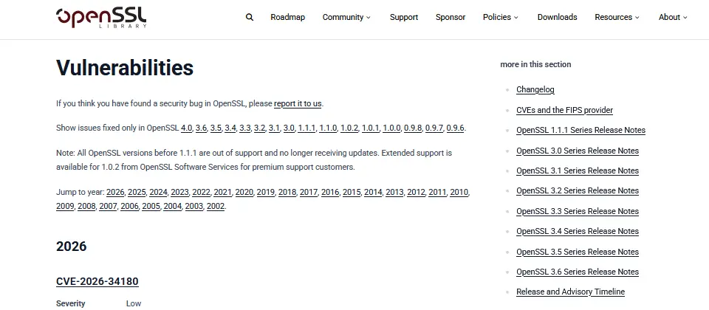
Task: Filter issues fixed in OpenSSL 3.1
Action: (274, 128)
